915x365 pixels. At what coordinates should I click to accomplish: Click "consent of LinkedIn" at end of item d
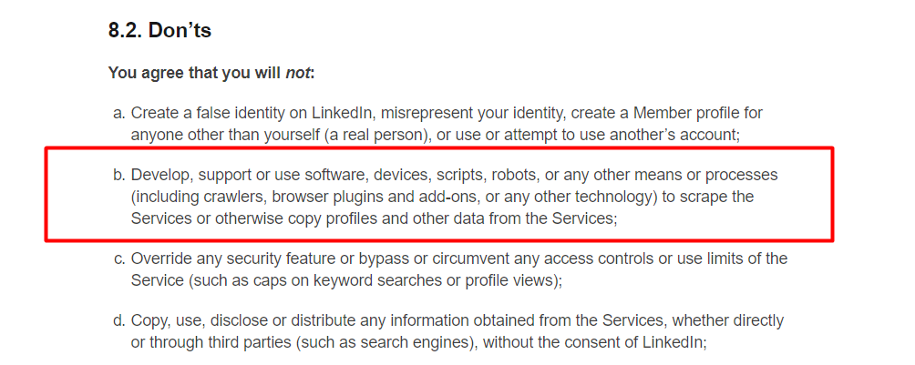[x=640, y=342]
